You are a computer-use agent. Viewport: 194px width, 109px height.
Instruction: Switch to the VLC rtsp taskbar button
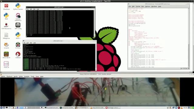click(97, 108)
